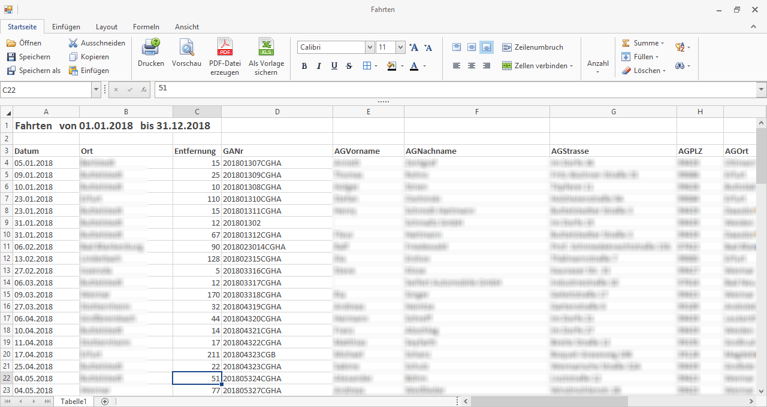Align cell content to top
767x407 pixels.
pos(457,47)
